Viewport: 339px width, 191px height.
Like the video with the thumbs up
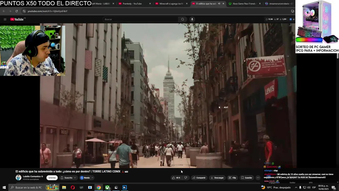coord(176,178)
